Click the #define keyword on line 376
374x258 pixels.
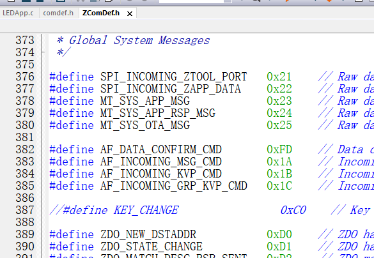pos(72,77)
